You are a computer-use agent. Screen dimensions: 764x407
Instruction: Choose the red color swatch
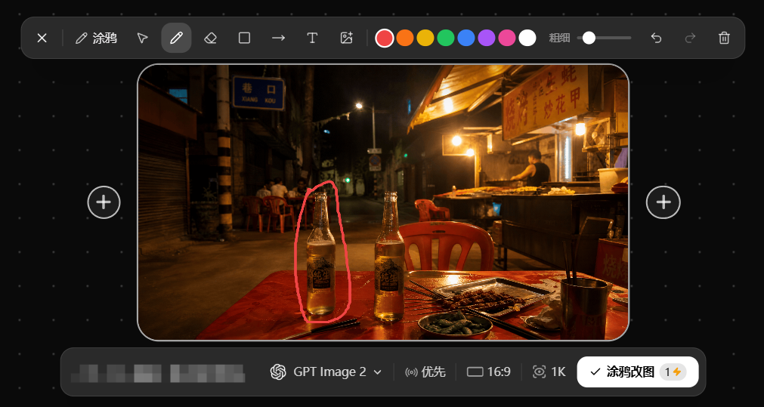pos(385,38)
